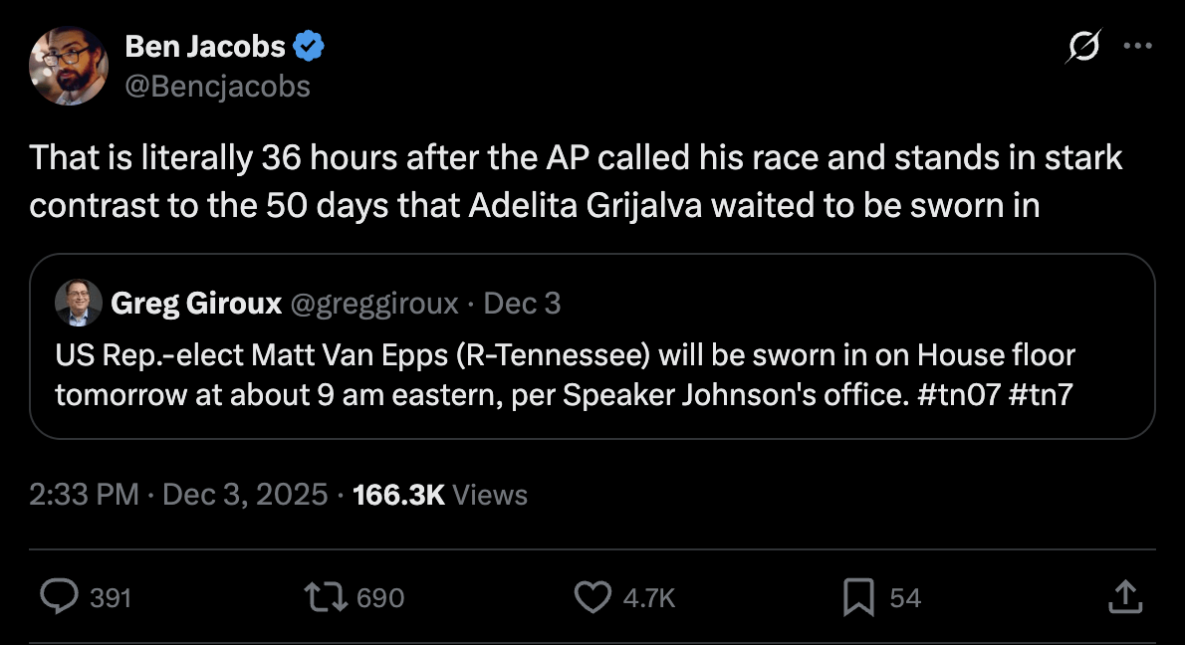
Task: Click Greg Giroux's small avatar
Action: (79, 303)
